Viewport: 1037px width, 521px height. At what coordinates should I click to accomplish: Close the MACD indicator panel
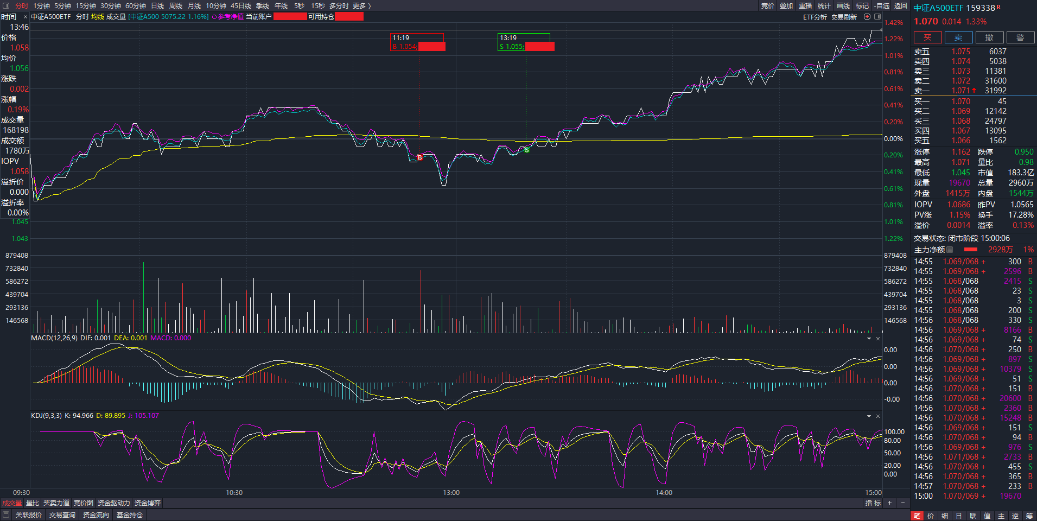(x=878, y=339)
